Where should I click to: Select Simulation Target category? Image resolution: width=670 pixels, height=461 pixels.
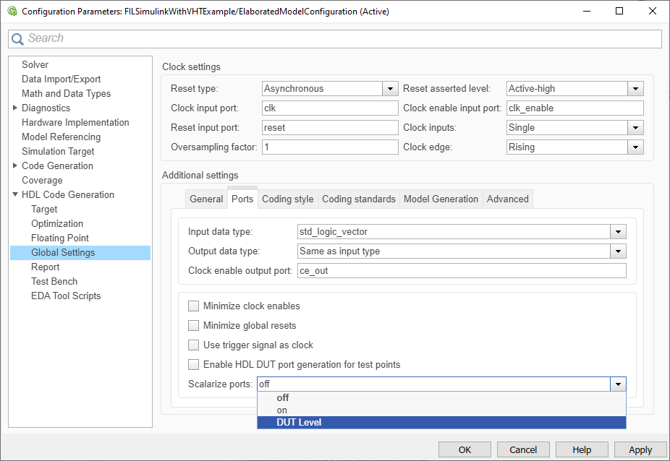point(58,152)
